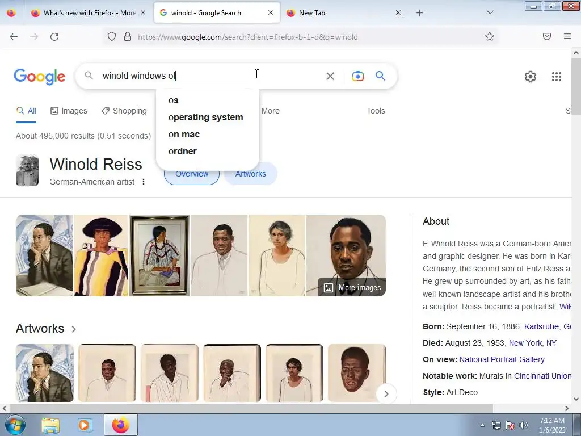
Task: Submit search with blue magnifier icon
Action: click(381, 76)
